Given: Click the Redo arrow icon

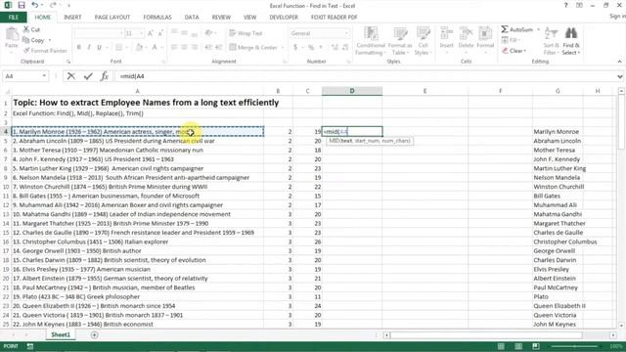Looking at the screenshot, I should [x=53, y=5].
